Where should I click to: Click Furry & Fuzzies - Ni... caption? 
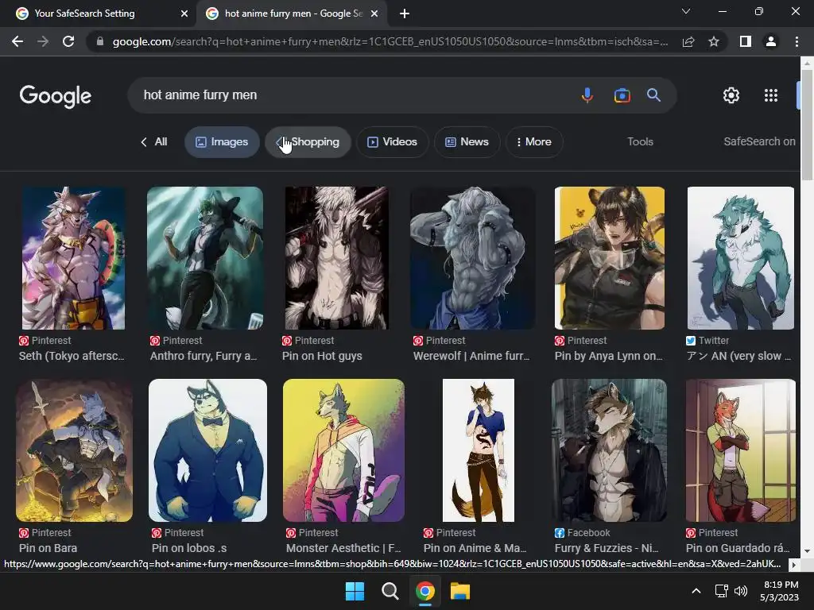click(x=607, y=548)
